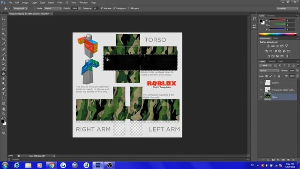
Task: Select the Blur tool
Action: [x=3, y=79]
